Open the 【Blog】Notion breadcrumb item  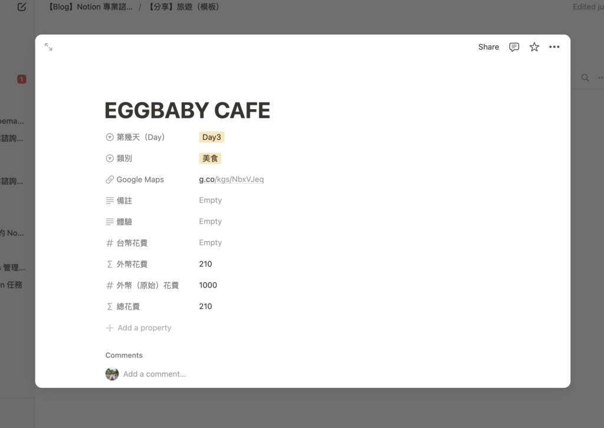[90, 7]
